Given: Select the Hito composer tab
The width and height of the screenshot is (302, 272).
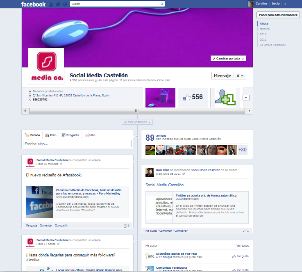Looking at the screenshot, I should (x=90, y=135).
